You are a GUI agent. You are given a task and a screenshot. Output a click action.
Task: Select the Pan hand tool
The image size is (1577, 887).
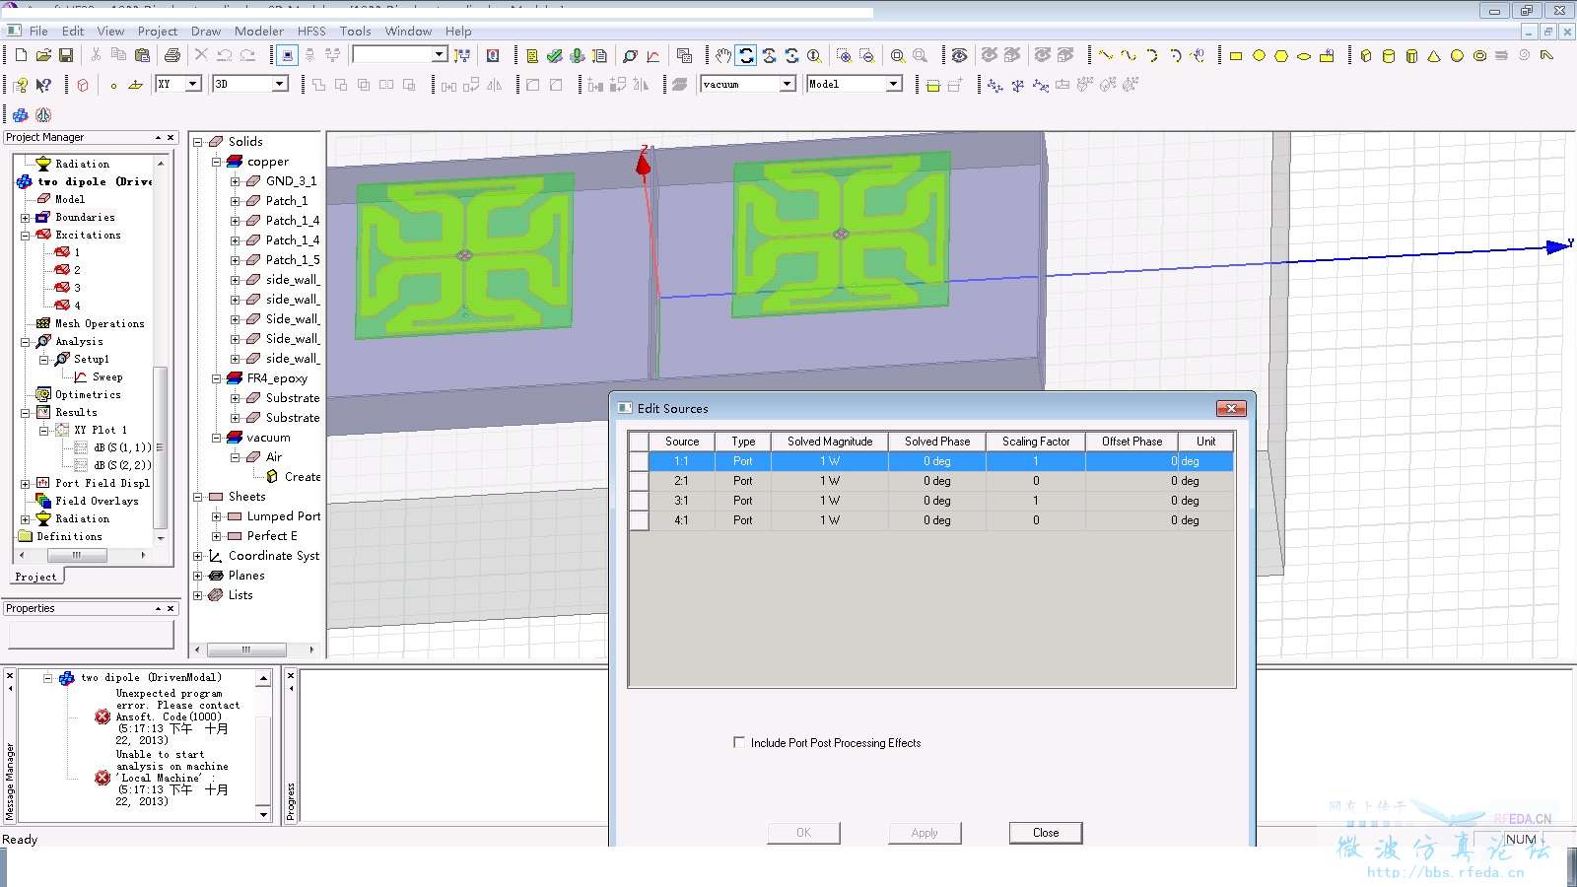(x=723, y=55)
